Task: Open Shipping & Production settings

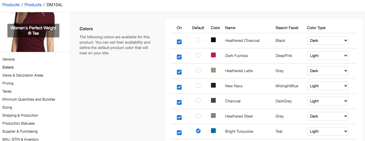Action: pos(20,115)
